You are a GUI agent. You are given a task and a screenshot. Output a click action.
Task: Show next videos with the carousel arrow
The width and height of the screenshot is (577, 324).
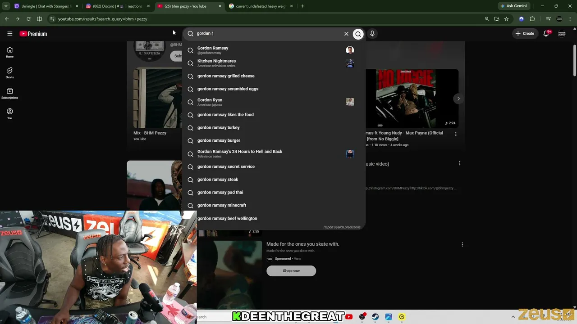tap(458, 99)
